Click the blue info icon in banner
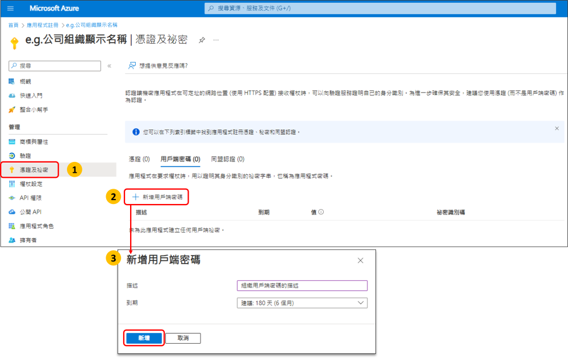Screen dimensions: 568x358 click(x=136, y=132)
